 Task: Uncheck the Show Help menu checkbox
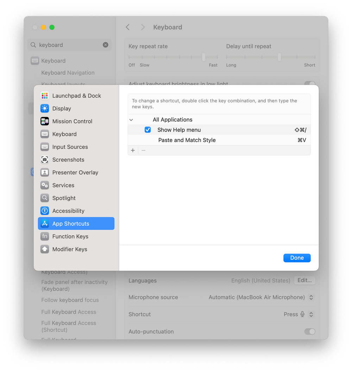click(x=147, y=130)
